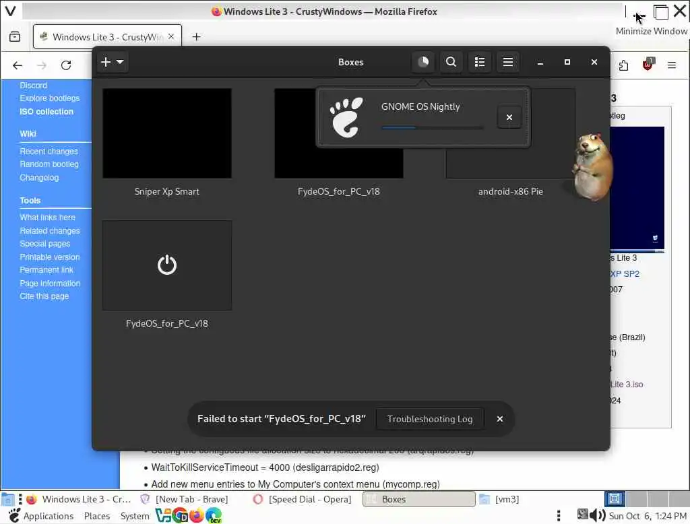The height and width of the screenshot is (524, 690).
Task: Click the show desktop icon in taskbar
Action: [7, 499]
